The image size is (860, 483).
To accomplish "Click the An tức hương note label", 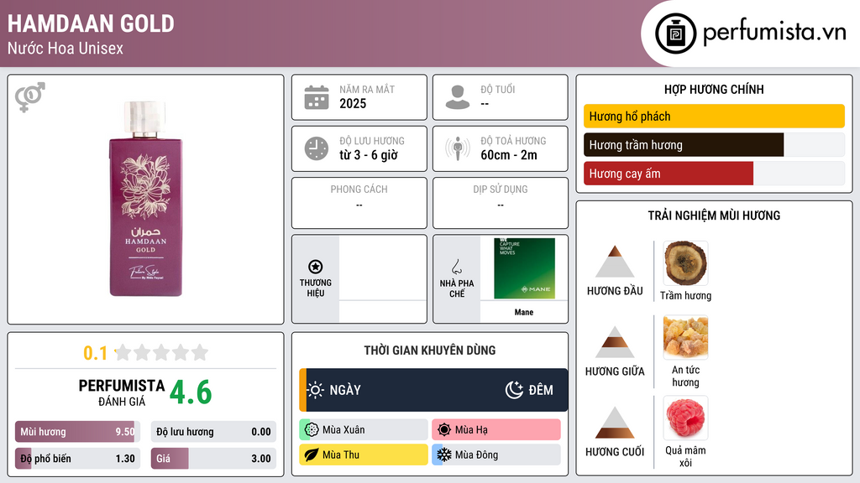I will pyautogui.click(x=685, y=377).
